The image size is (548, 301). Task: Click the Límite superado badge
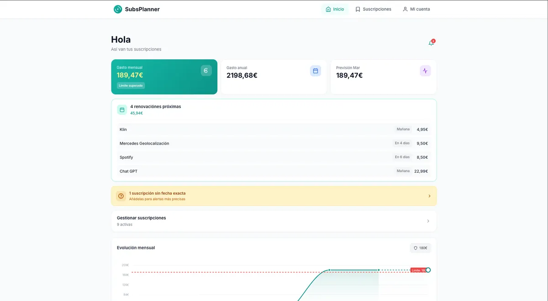click(x=131, y=86)
